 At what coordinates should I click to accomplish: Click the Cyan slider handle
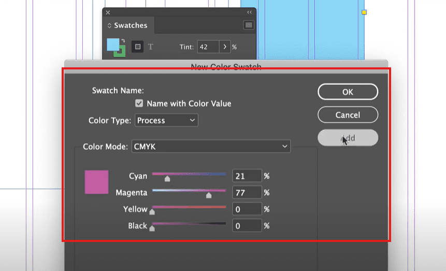coord(167,179)
